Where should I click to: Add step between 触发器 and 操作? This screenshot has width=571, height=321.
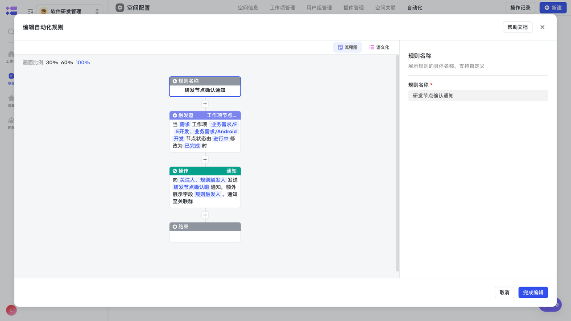205,160
